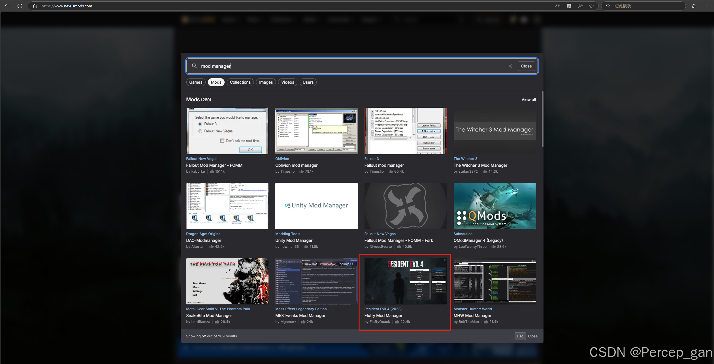714x364 pixels.
Task: Click the results panel vertical scrollbar
Action: coord(542,119)
